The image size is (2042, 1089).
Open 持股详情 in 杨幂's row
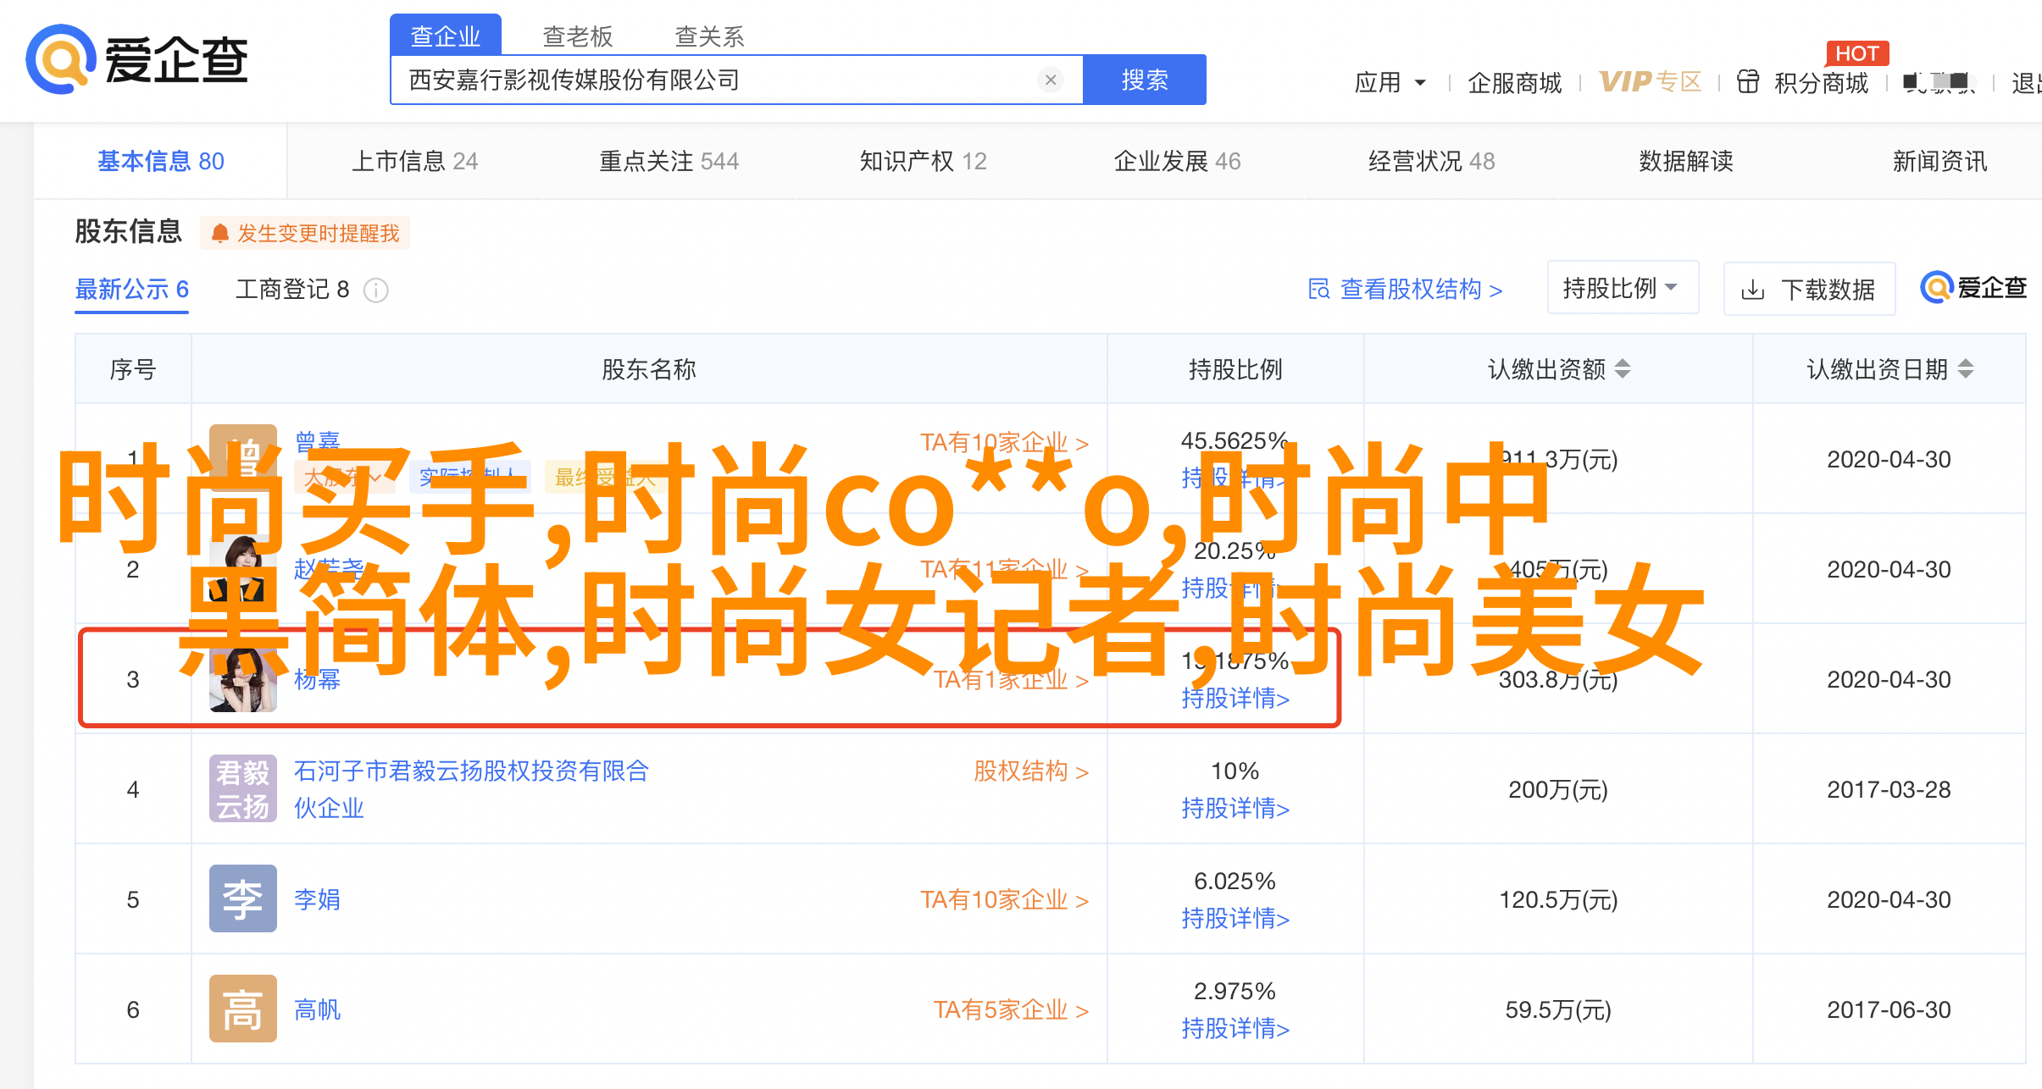(x=1235, y=699)
